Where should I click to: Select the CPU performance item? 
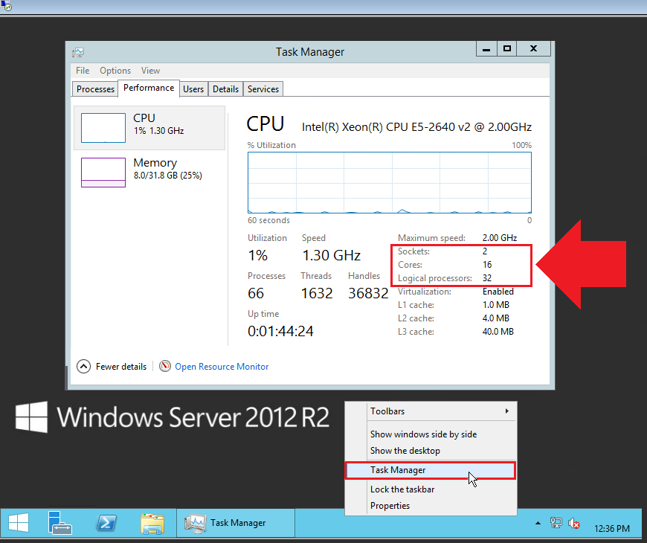[x=149, y=128]
